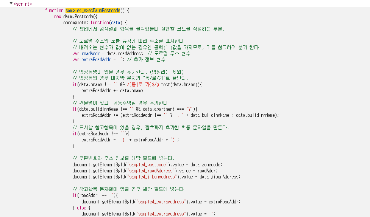The width and height of the screenshot is (370, 217).
Task: Click sample4_extraAddress line assigning extraRoadAddr
Action: coord(161,202)
